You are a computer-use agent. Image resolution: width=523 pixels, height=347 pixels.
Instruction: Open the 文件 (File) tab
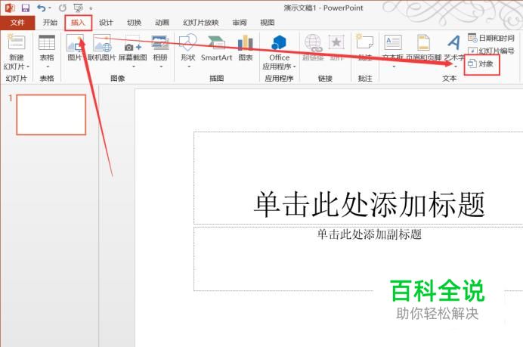click(17, 23)
